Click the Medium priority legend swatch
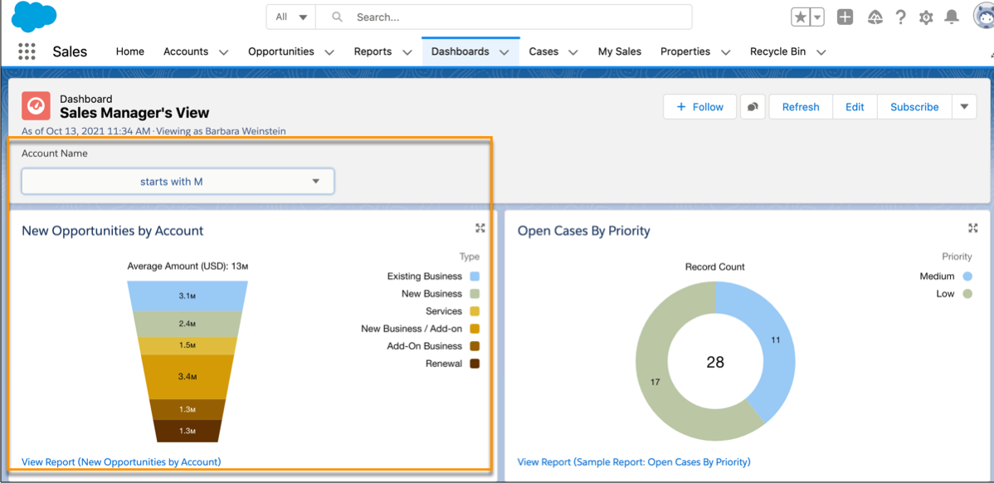This screenshot has width=994, height=483. [967, 276]
